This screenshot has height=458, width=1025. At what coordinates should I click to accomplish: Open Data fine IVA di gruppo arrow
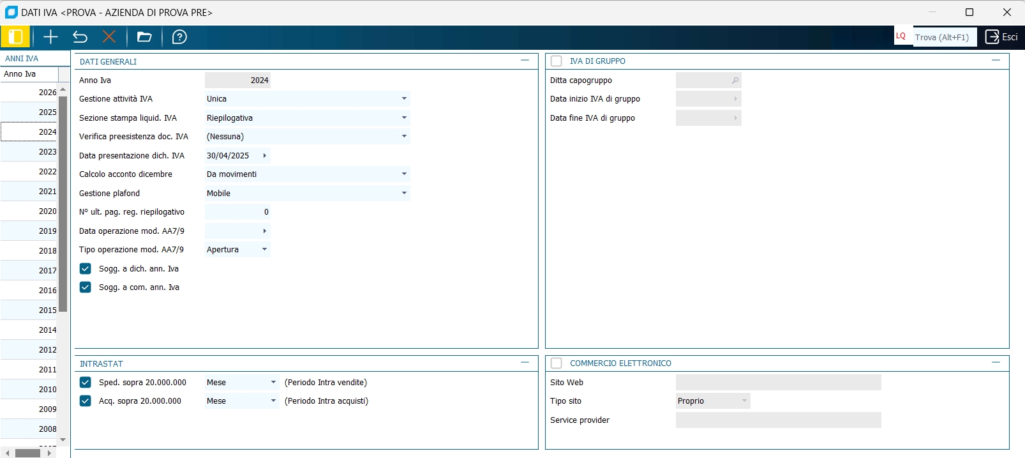click(x=735, y=118)
